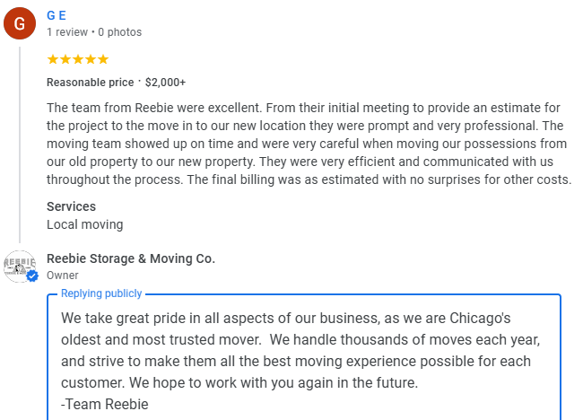The height and width of the screenshot is (420, 583).
Task: Select the fourth rating star
Action: coord(90,59)
